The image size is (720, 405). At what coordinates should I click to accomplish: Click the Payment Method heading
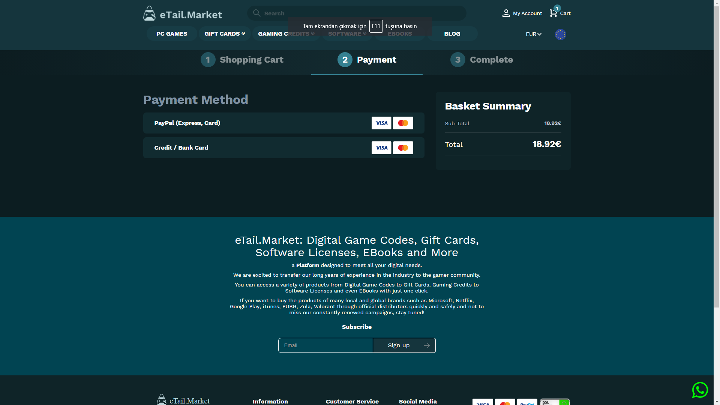(x=196, y=100)
